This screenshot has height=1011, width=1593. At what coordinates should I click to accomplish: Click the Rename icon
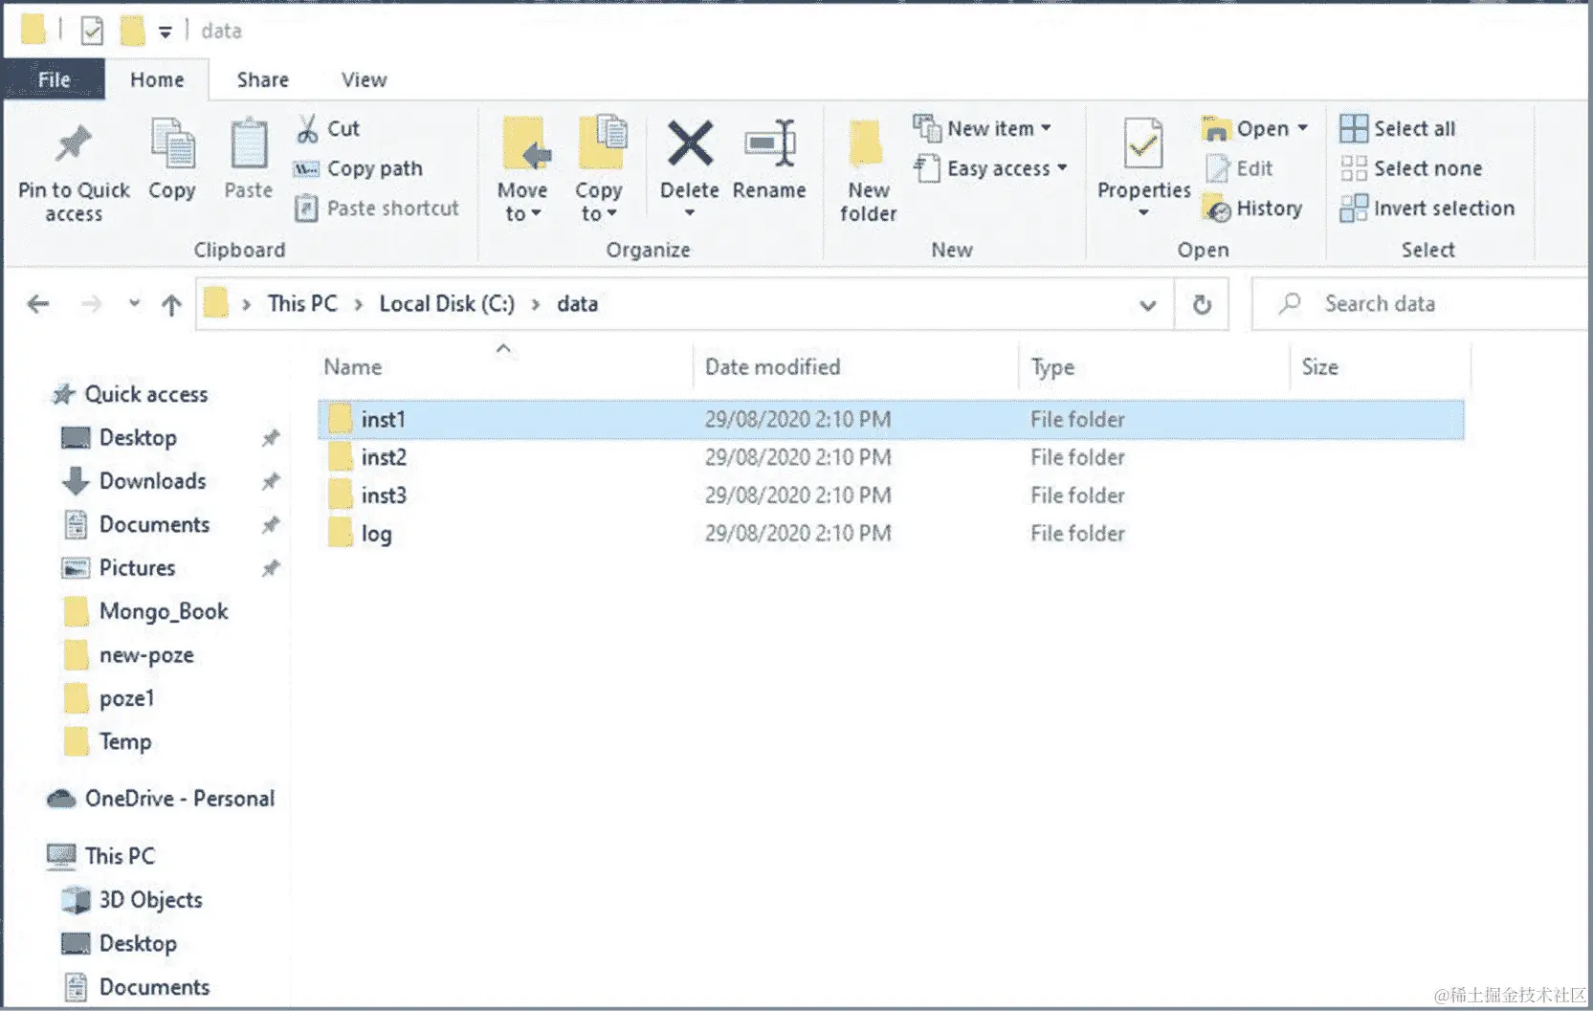tap(770, 143)
